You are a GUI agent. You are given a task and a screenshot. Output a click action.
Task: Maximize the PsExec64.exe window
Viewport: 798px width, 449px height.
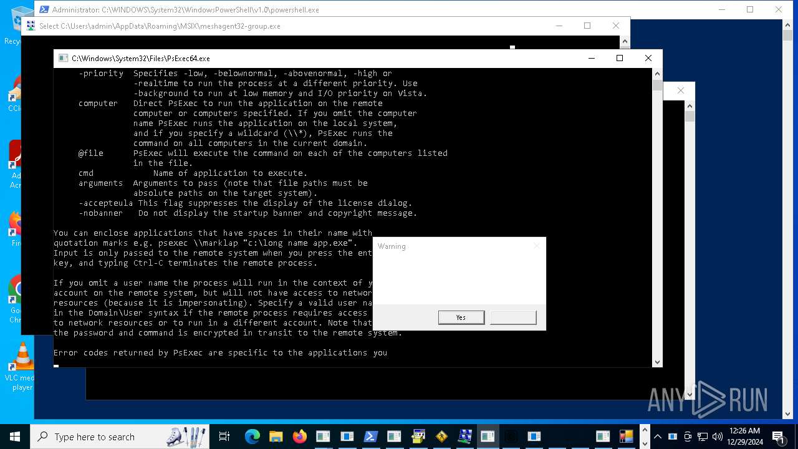(x=620, y=58)
